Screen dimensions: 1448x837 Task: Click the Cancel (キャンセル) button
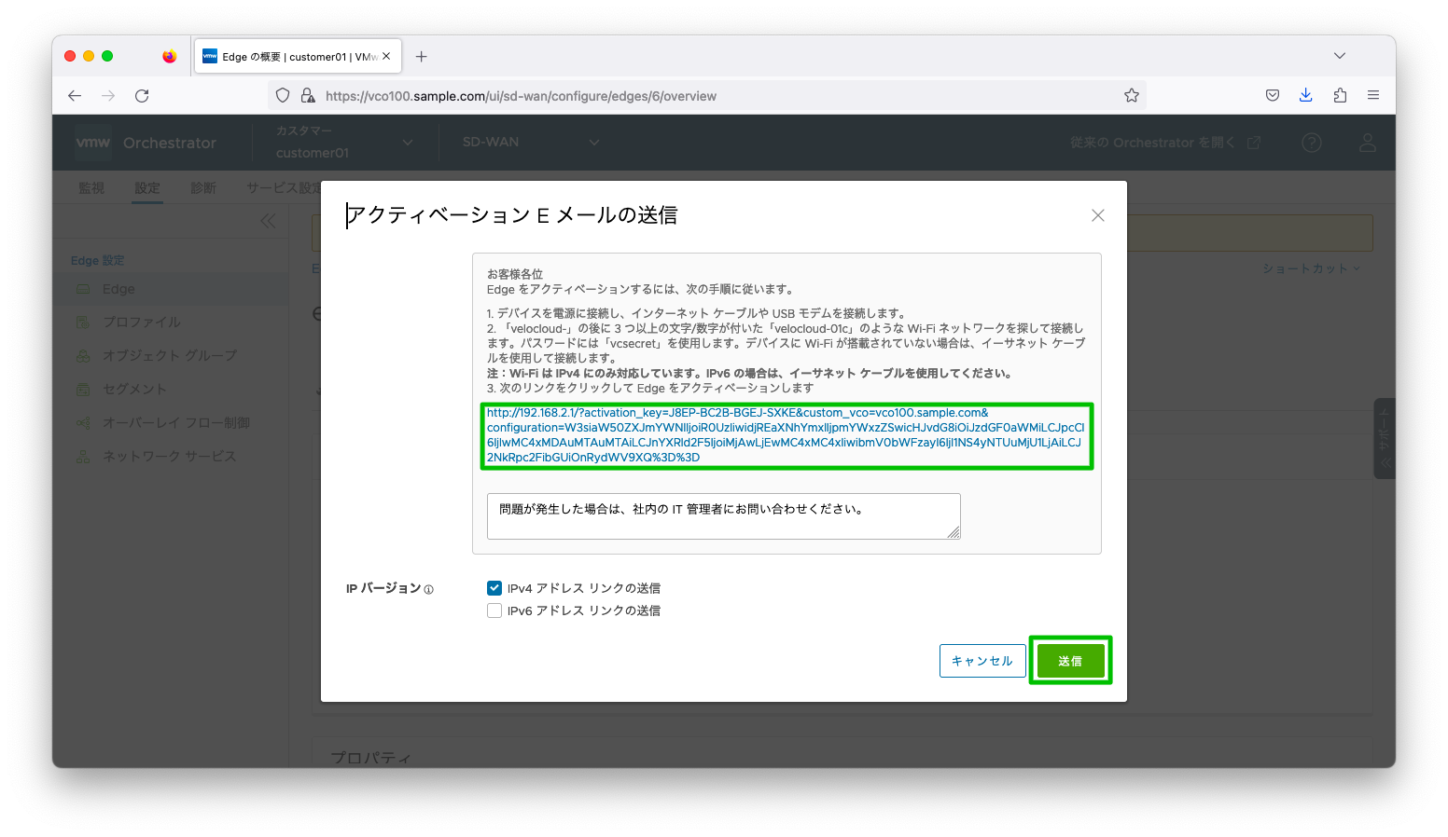(x=982, y=661)
